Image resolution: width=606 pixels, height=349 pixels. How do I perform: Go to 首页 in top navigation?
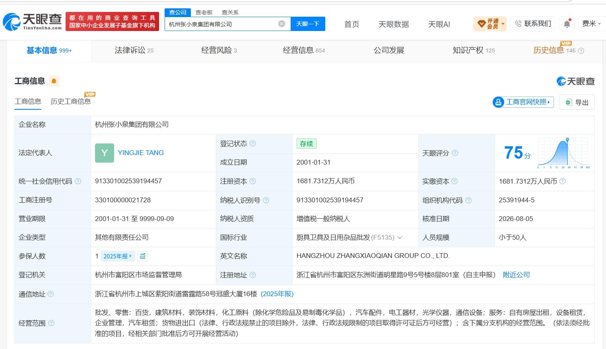(x=352, y=24)
